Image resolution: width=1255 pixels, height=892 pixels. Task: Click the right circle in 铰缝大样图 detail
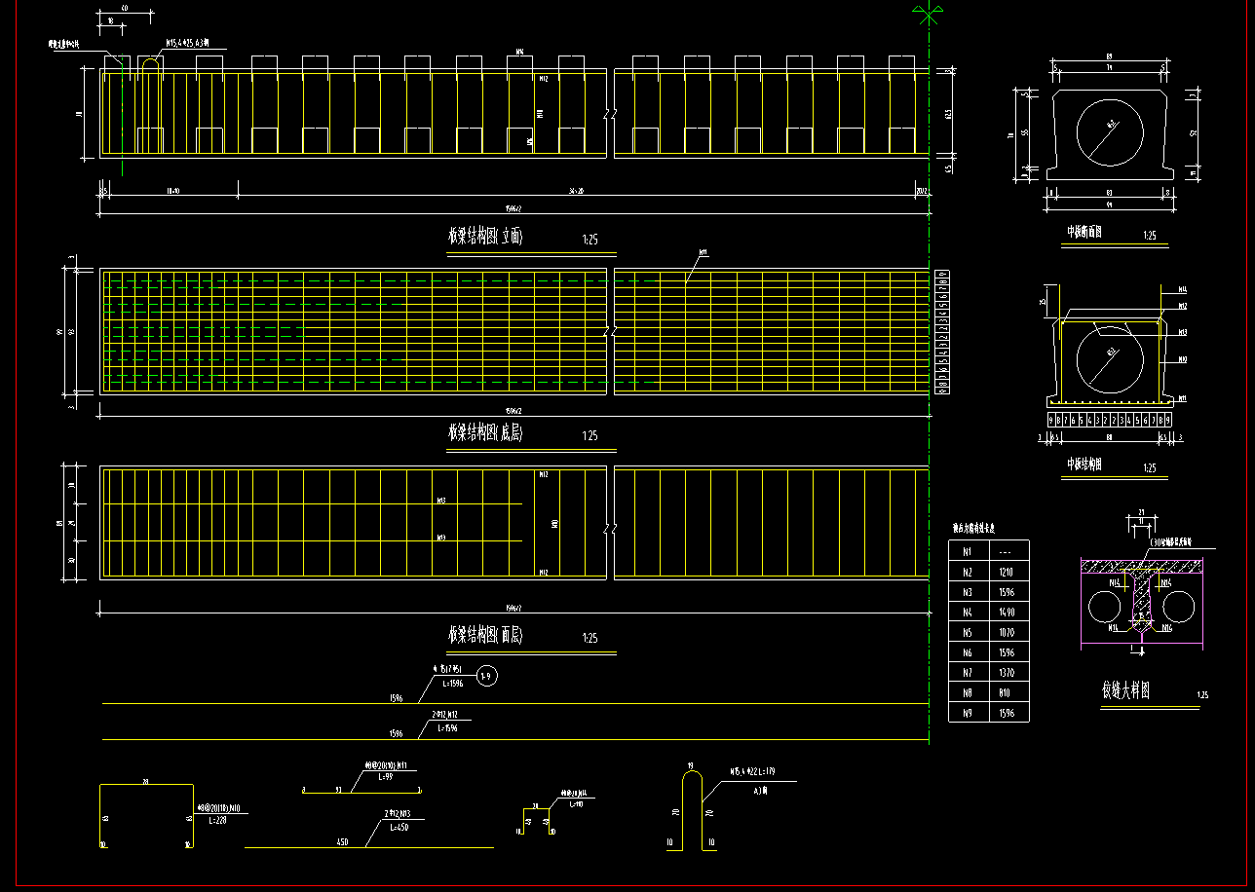[x=1180, y=607]
